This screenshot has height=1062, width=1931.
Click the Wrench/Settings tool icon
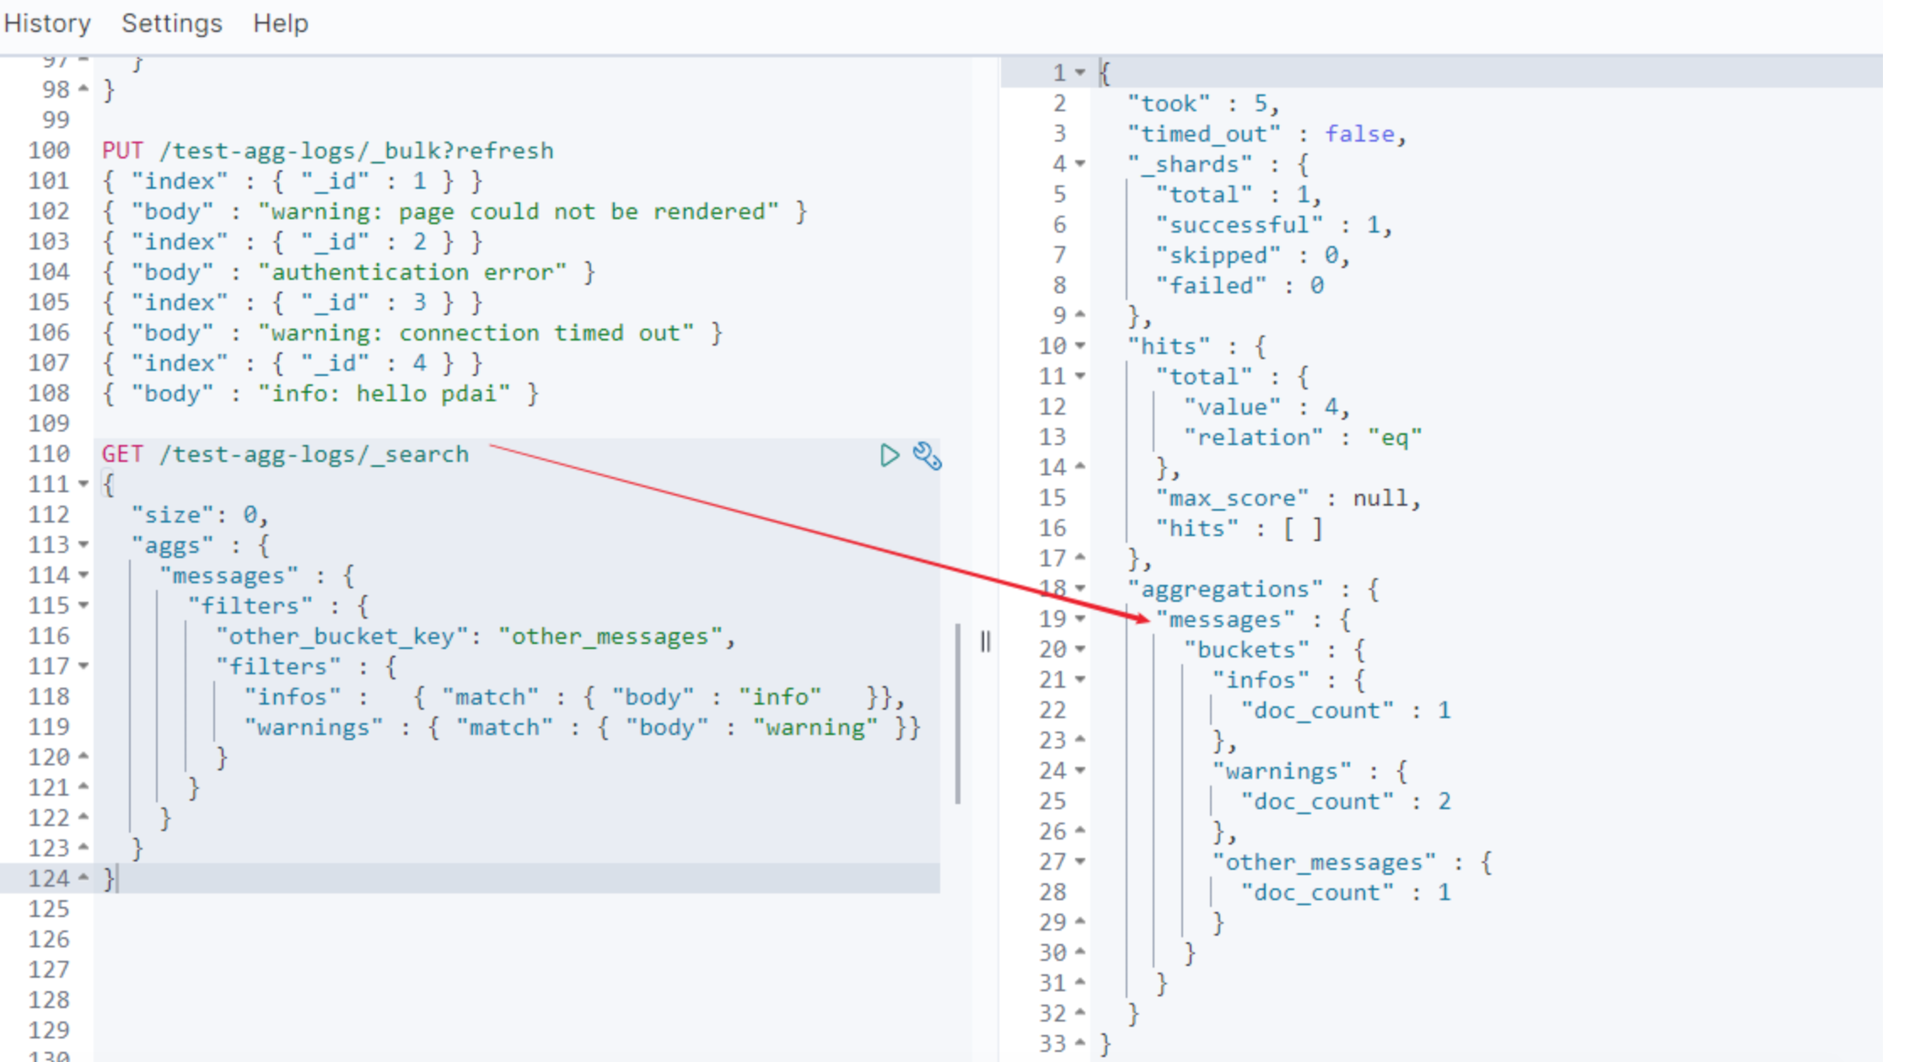pyautogui.click(x=926, y=453)
